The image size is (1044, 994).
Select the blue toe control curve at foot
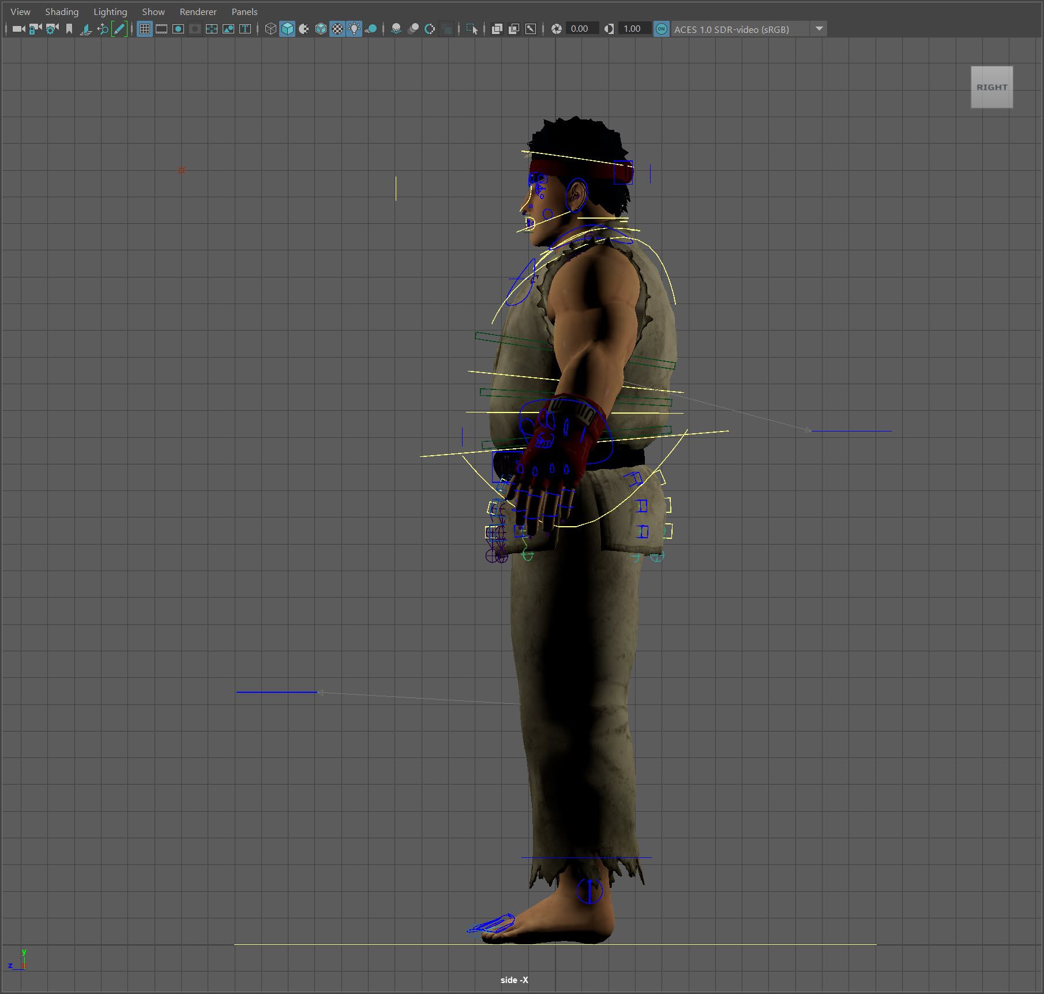491,923
